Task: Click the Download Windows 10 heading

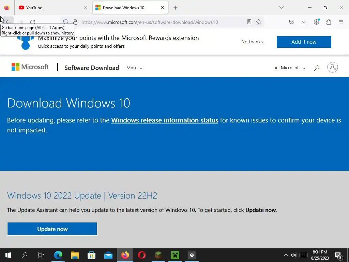Action: tap(69, 103)
